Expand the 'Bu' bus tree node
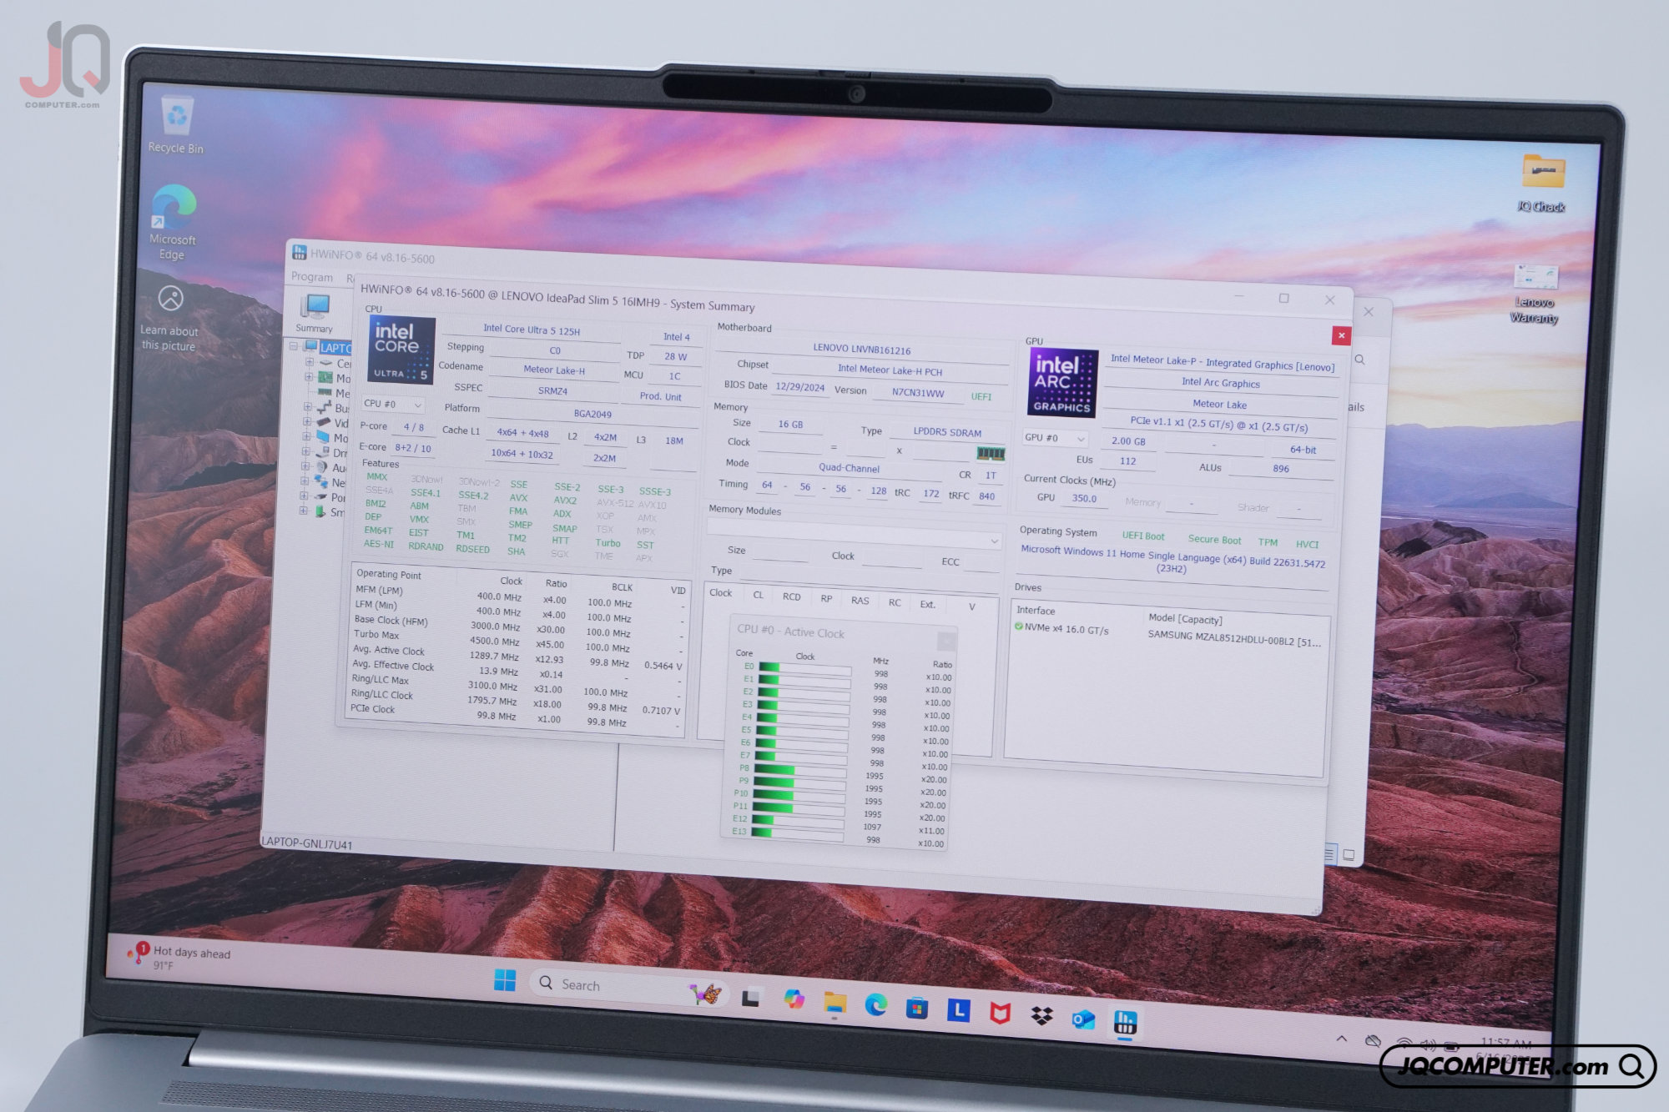The width and height of the screenshot is (1669, 1112). (308, 407)
